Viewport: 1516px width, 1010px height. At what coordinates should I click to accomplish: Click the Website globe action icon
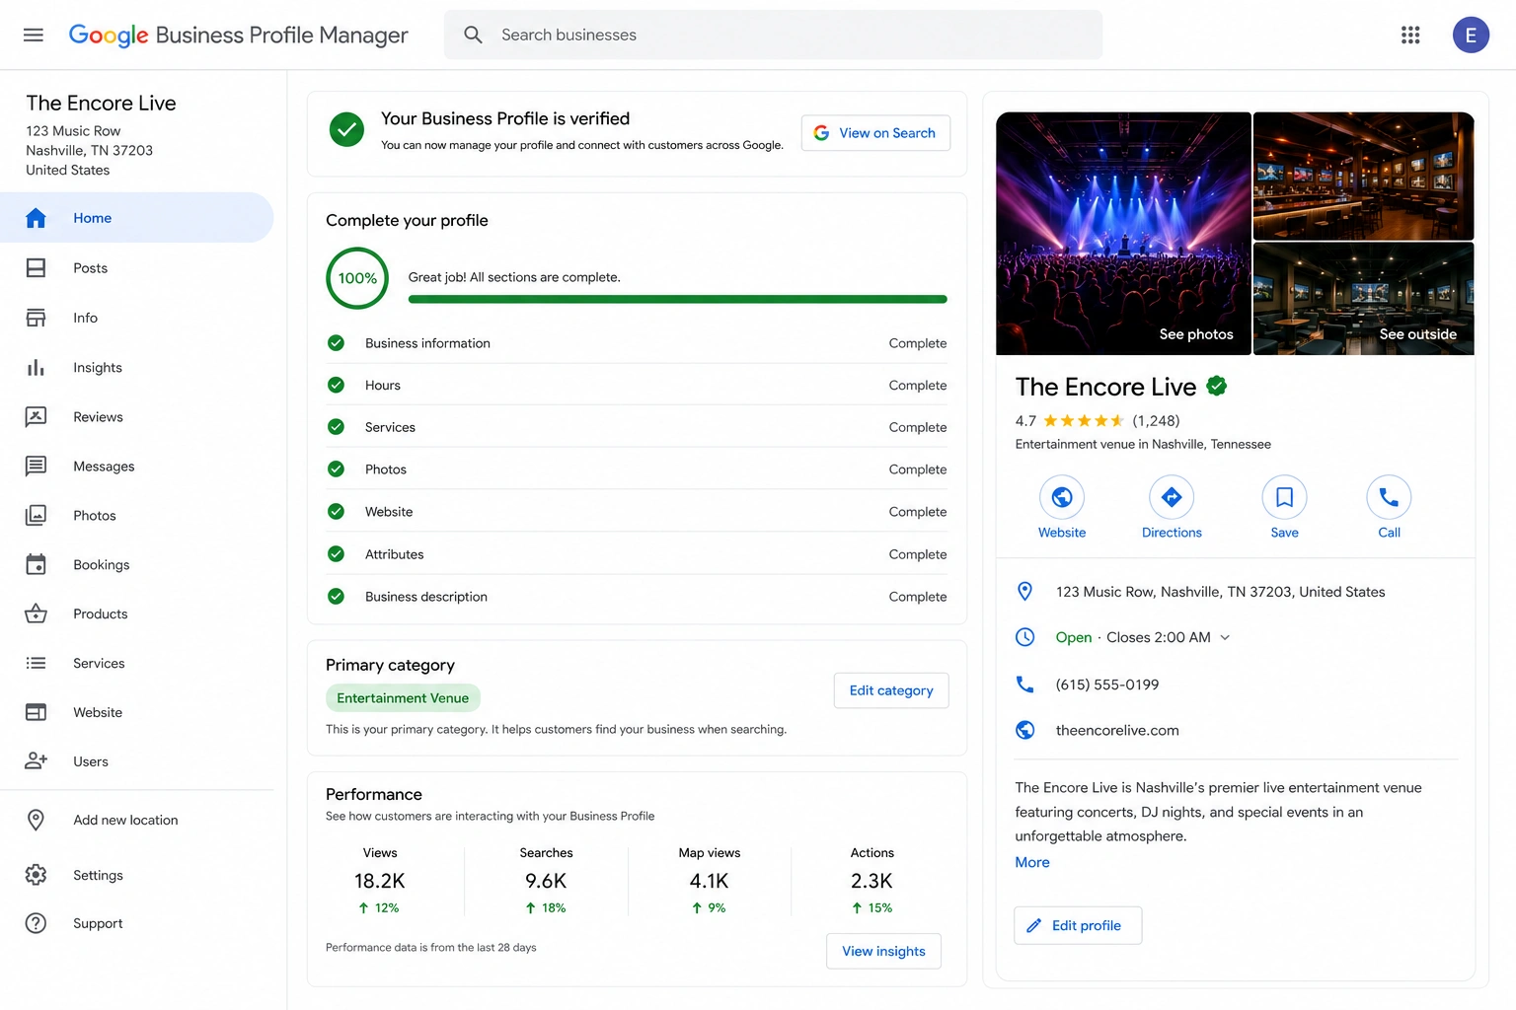point(1062,497)
